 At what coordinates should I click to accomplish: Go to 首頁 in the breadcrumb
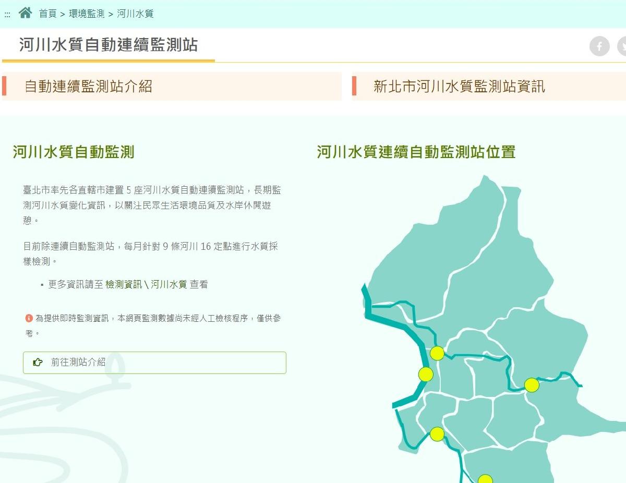(x=47, y=14)
